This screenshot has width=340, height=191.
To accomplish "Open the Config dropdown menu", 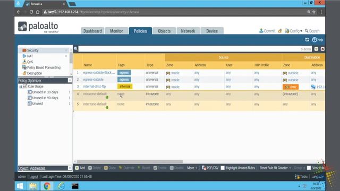I will click(x=293, y=31).
